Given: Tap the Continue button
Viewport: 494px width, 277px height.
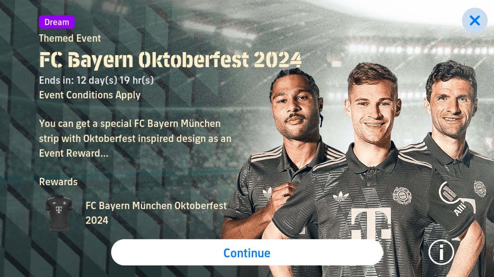Looking at the screenshot, I should [247, 253].
